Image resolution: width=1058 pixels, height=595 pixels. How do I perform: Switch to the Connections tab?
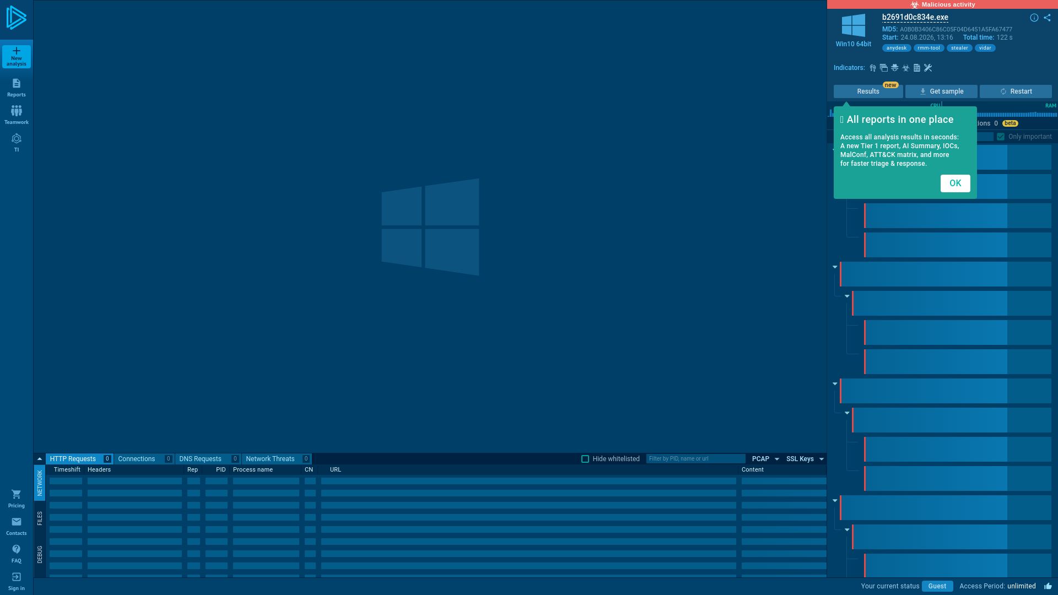click(x=144, y=459)
